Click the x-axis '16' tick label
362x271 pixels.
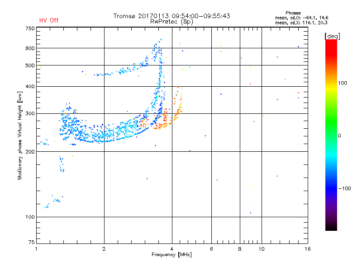(308, 249)
